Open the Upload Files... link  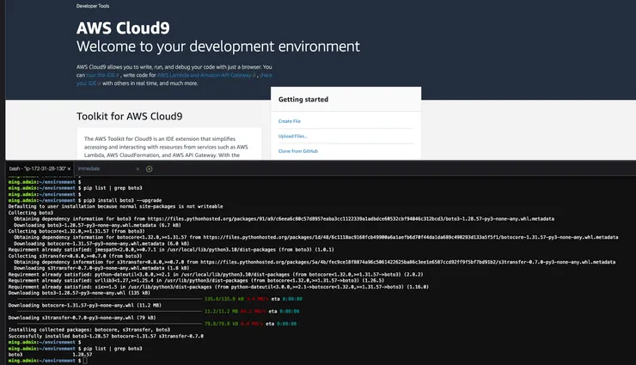tap(293, 136)
